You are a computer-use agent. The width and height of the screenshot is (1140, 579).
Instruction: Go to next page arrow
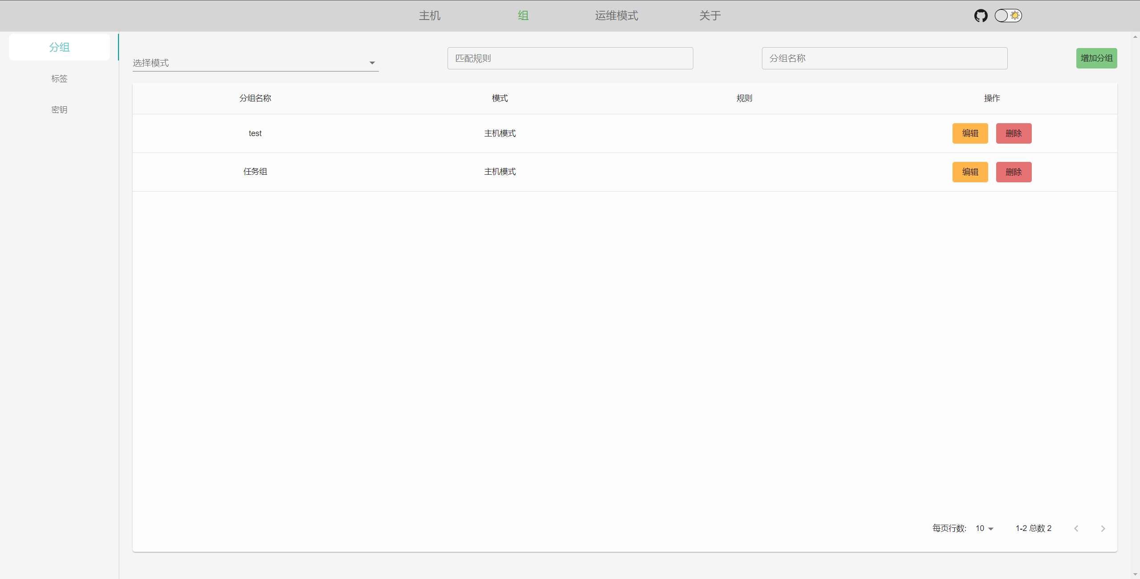coord(1103,528)
